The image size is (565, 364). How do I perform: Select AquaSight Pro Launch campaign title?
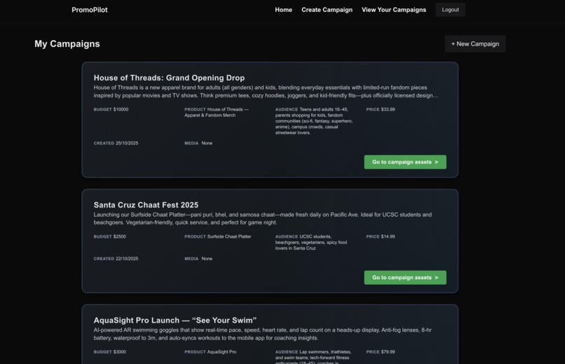[175, 321]
